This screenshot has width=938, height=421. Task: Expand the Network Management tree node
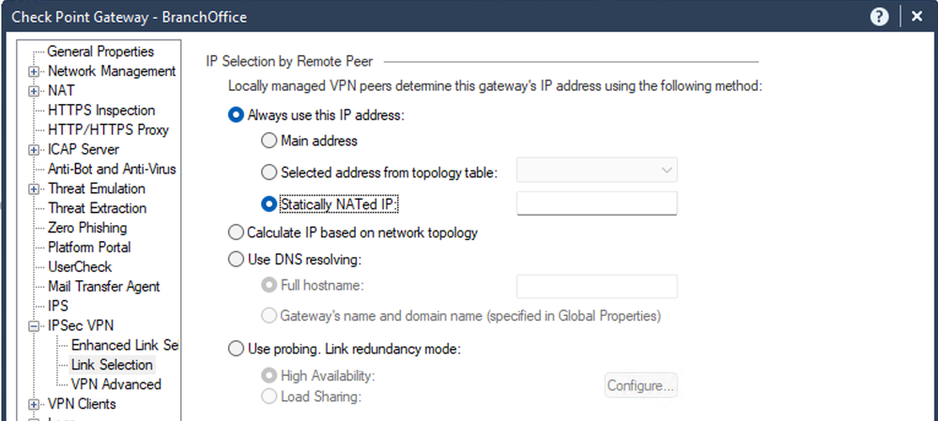(35, 71)
